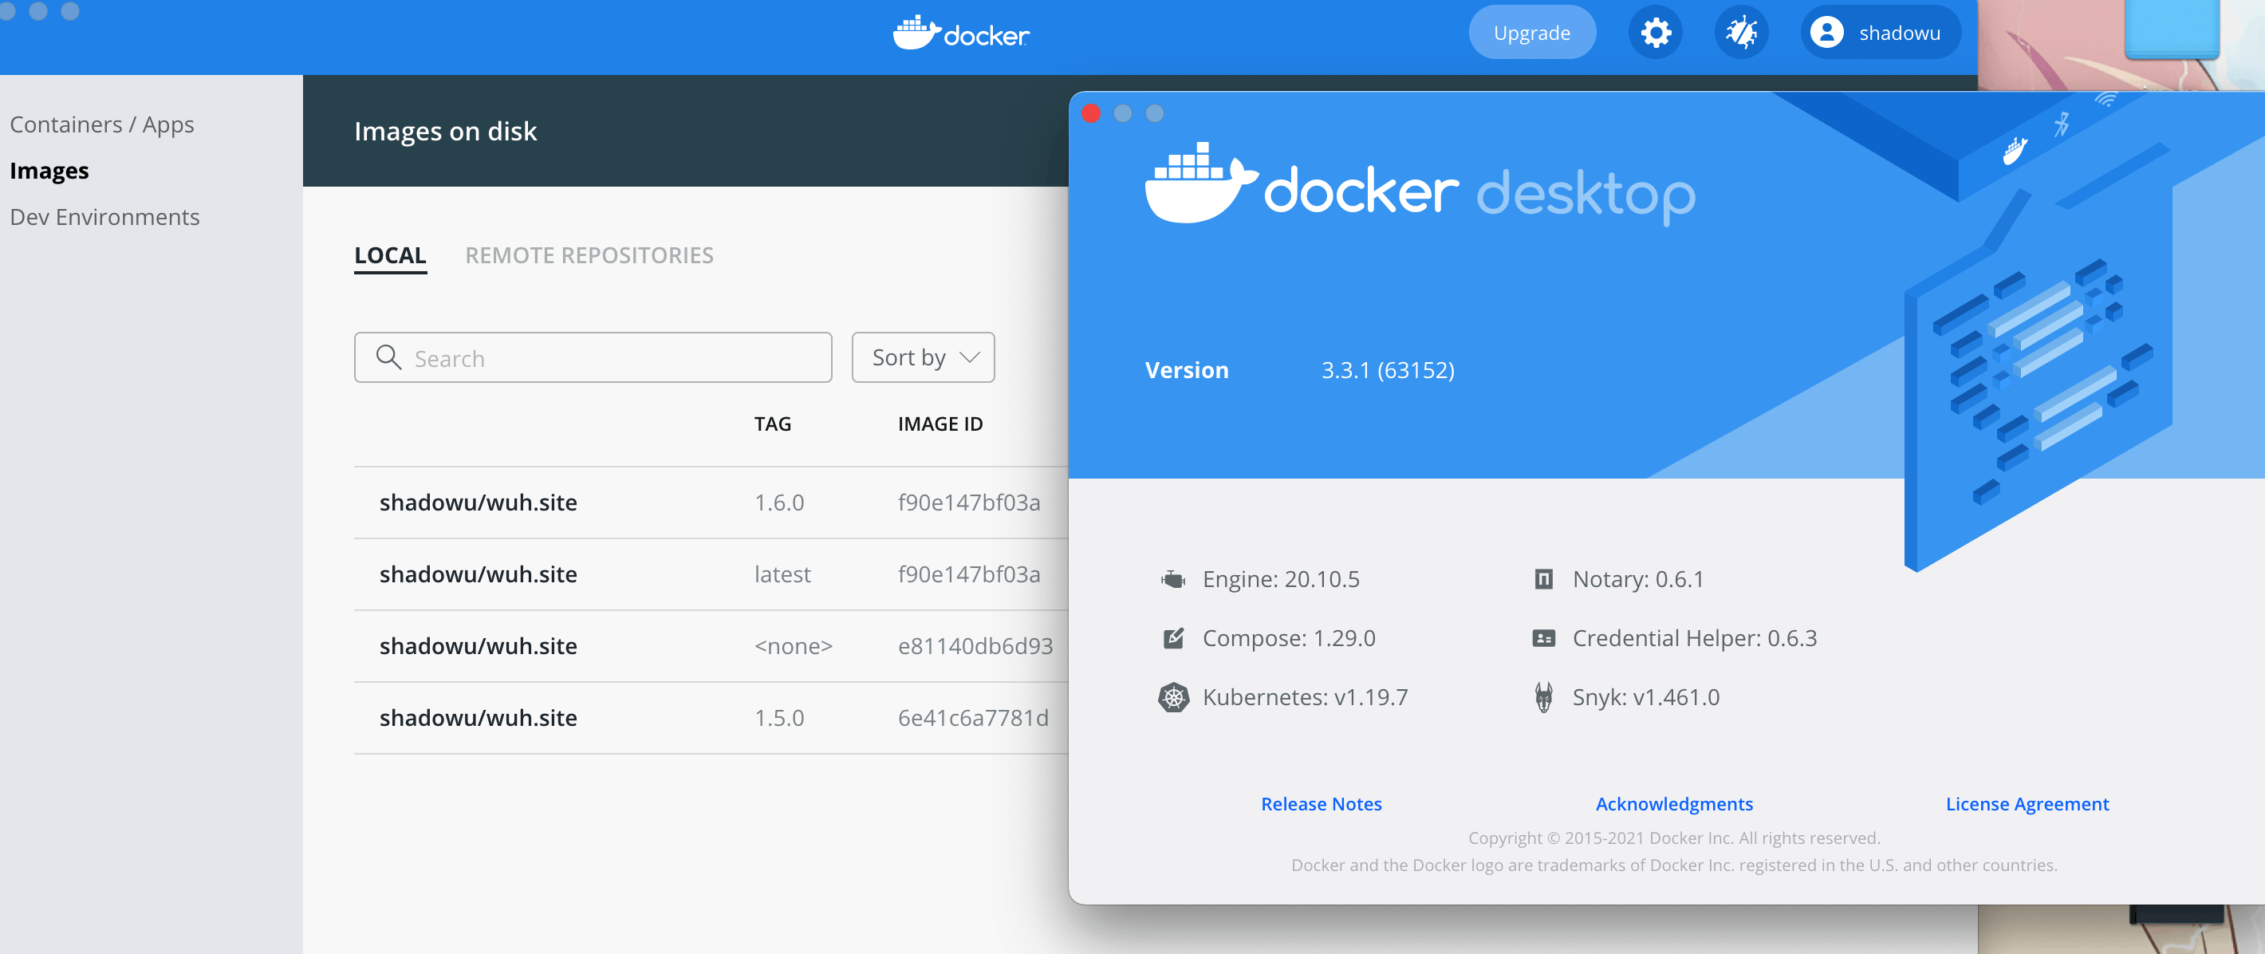This screenshot has height=954, width=2265.
Task: Select shadowu/wuh.site image tagged <none>
Action: [711, 646]
